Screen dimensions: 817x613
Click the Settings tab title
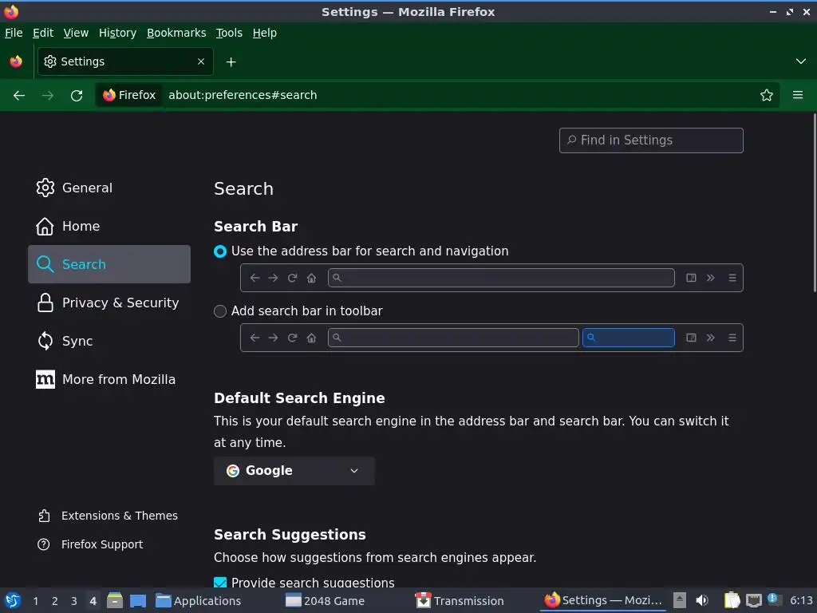tap(83, 61)
